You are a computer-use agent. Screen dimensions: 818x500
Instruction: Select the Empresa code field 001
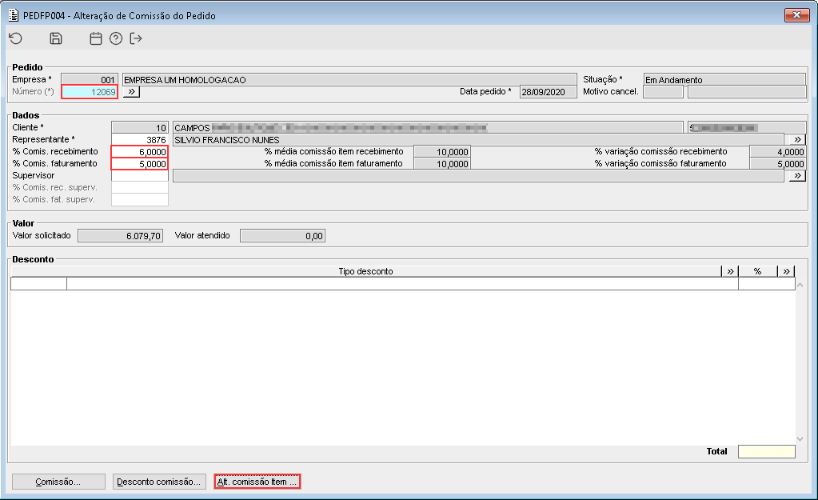(x=90, y=79)
